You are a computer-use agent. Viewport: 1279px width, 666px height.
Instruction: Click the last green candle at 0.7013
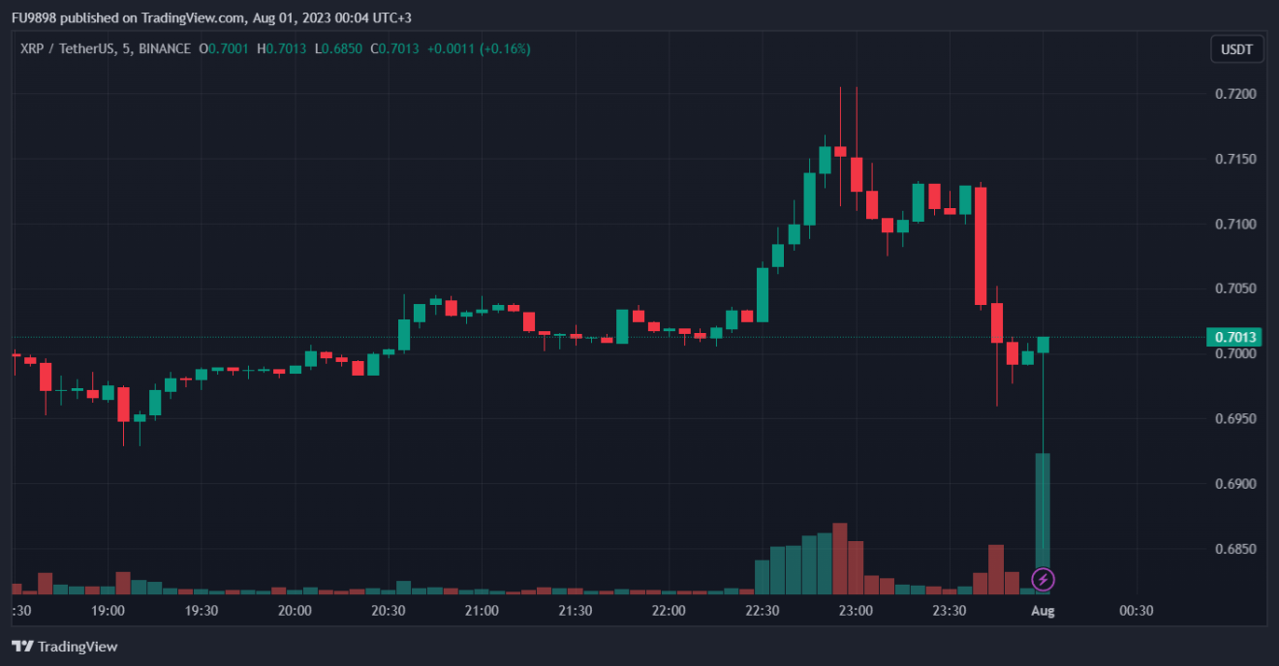(x=1043, y=345)
